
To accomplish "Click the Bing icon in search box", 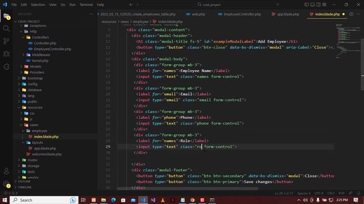I will tap(73, 200).
